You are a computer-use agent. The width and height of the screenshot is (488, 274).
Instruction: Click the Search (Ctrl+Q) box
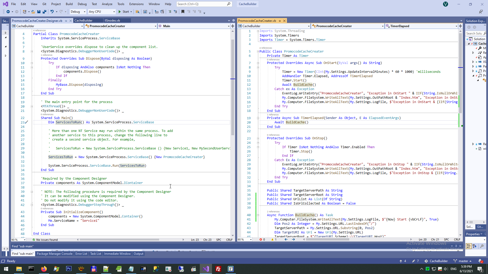click(201, 4)
